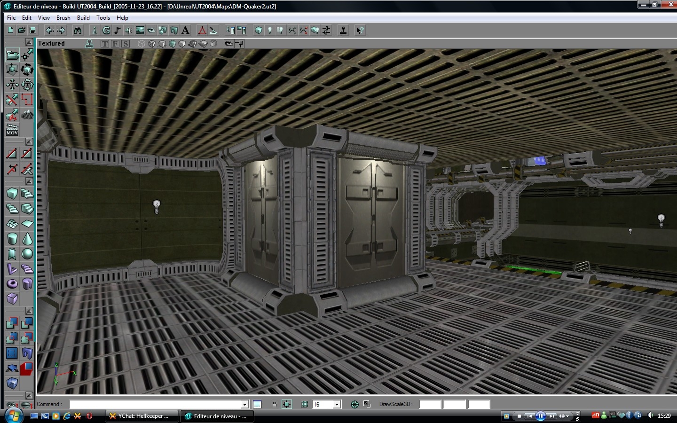
Task: Toggle realtime preview joystick in viewport
Action: (89, 44)
